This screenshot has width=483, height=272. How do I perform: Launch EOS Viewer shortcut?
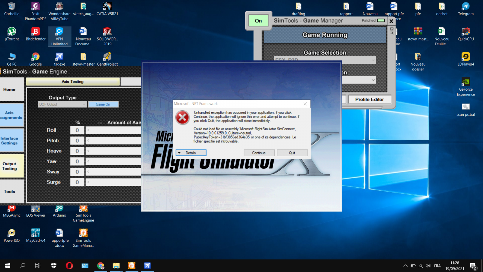point(36,211)
